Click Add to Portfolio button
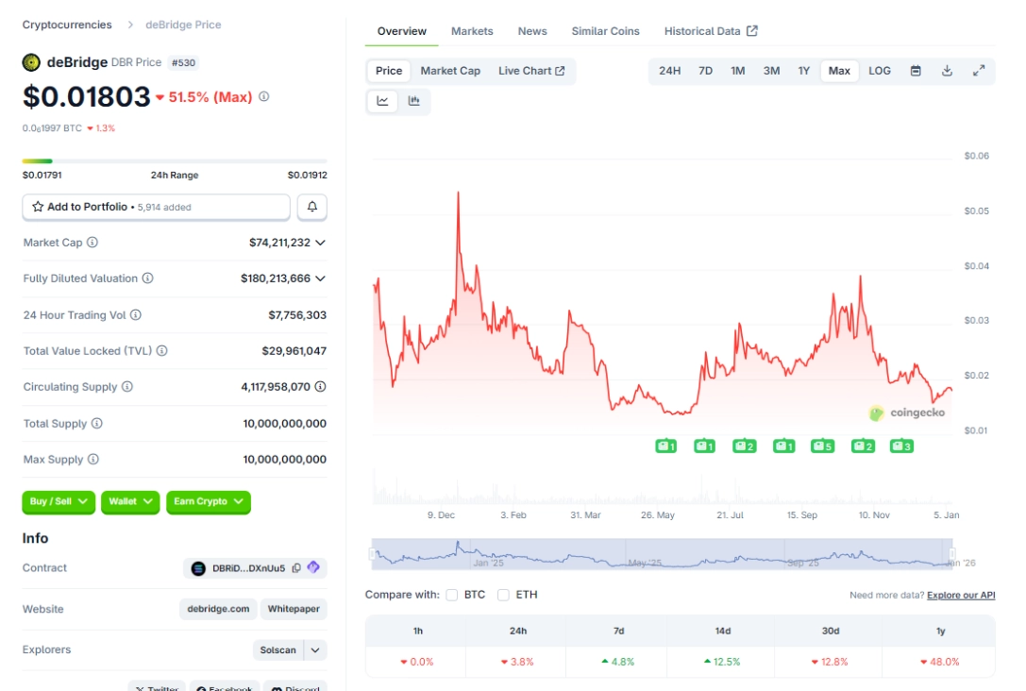Viewport: 1026px width, 691px height. (156, 207)
